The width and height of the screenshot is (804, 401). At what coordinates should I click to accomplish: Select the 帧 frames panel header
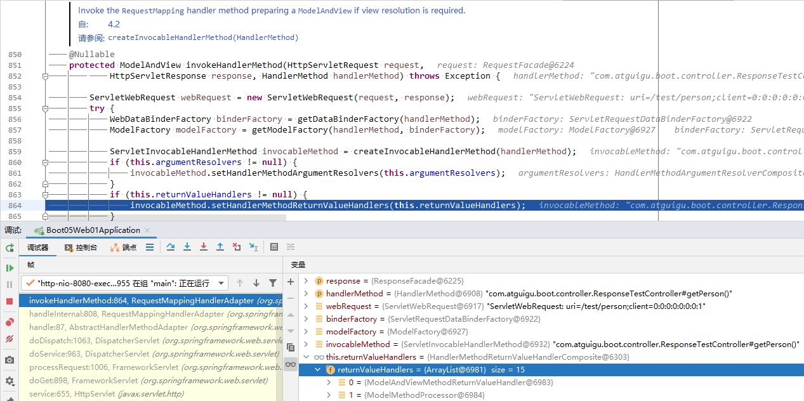(x=31, y=265)
